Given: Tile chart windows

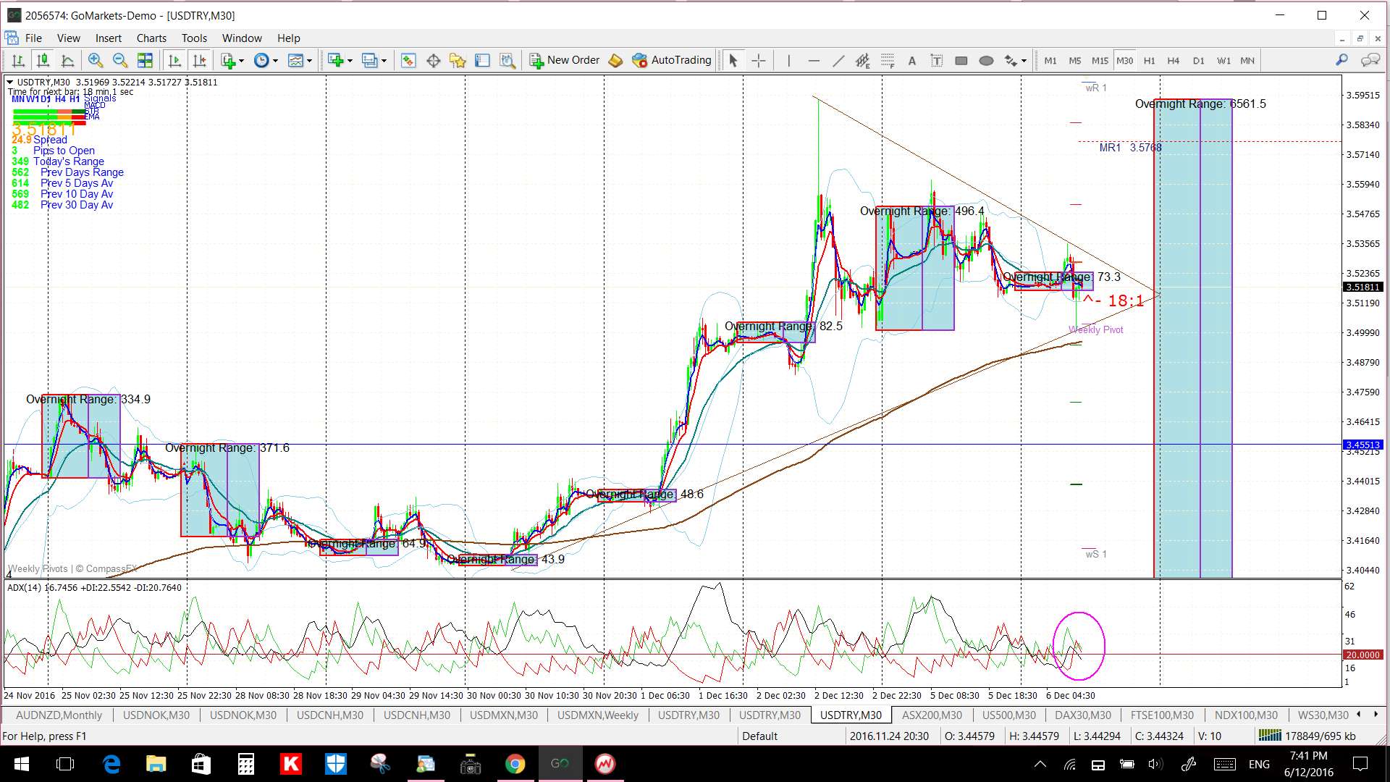Looking at the screenshot, I should coord(145,61).
